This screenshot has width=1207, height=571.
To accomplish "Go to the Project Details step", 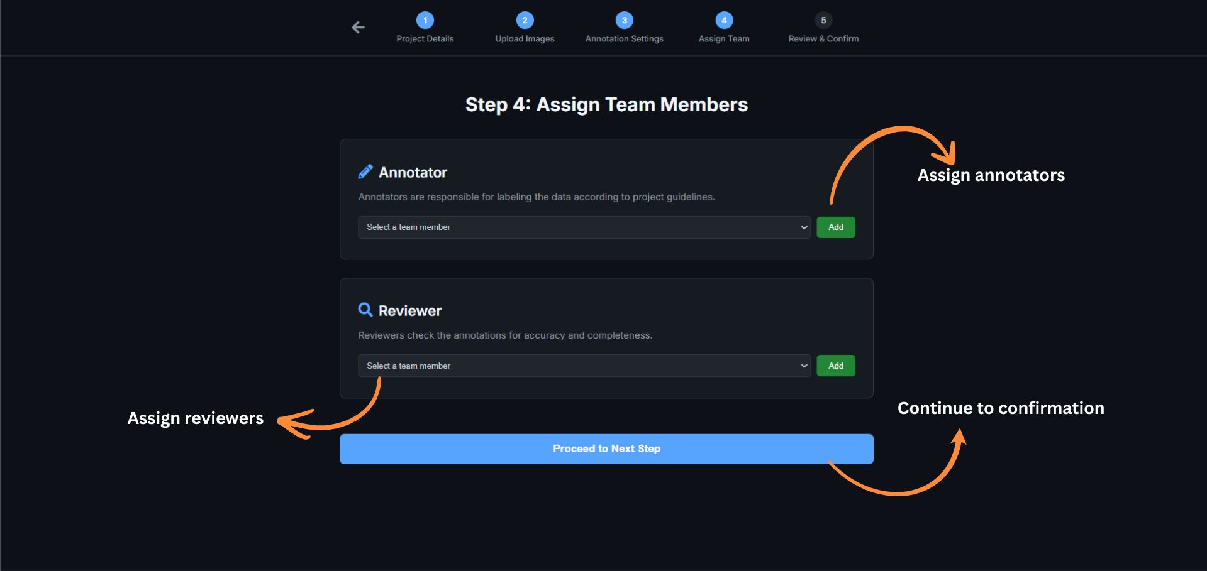I will pyautogui.click(x=425, y=39).
